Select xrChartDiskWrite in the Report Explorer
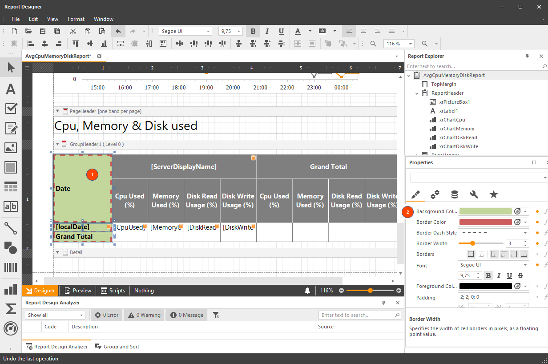548x364 pixels. [458, 146]
